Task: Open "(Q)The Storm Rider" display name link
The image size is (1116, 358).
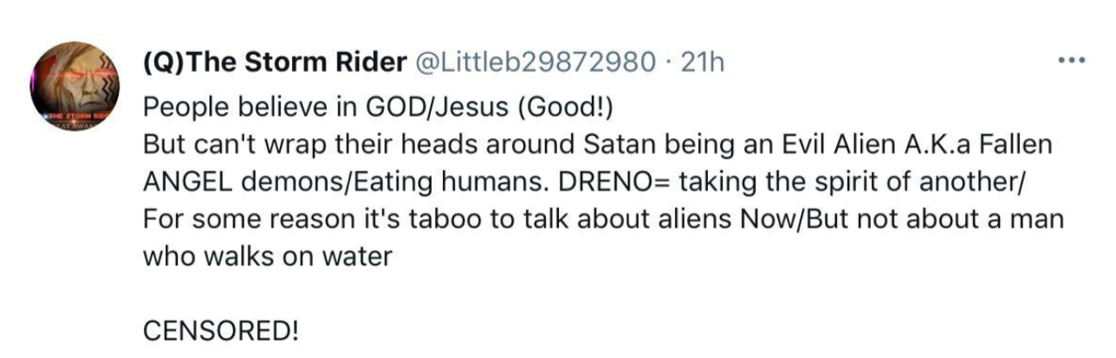Action: 275,63
